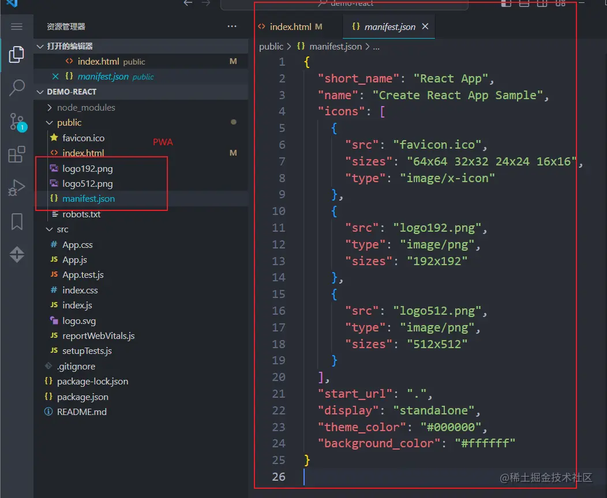Click the hamburger menu icon
This screenshot has height=498, width=607.
[17, 27]
